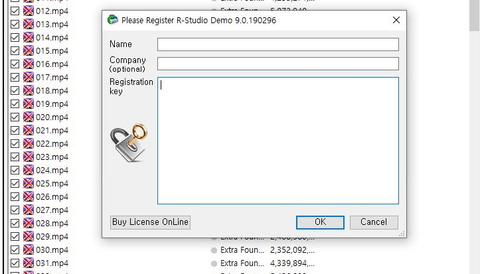Click the 028.mp4 file icon
This screenshot has height=274, width=480.
click(29, 223)
